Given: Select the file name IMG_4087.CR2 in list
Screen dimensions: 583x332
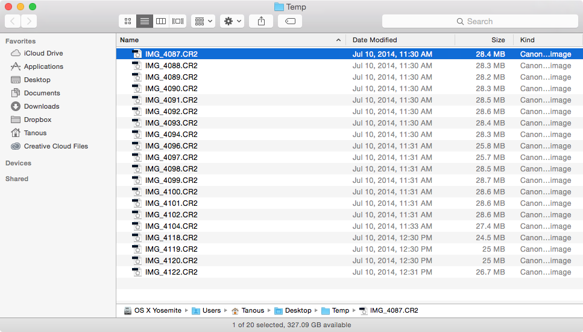Looking at the screenshot, I should (x=171, y=54).
